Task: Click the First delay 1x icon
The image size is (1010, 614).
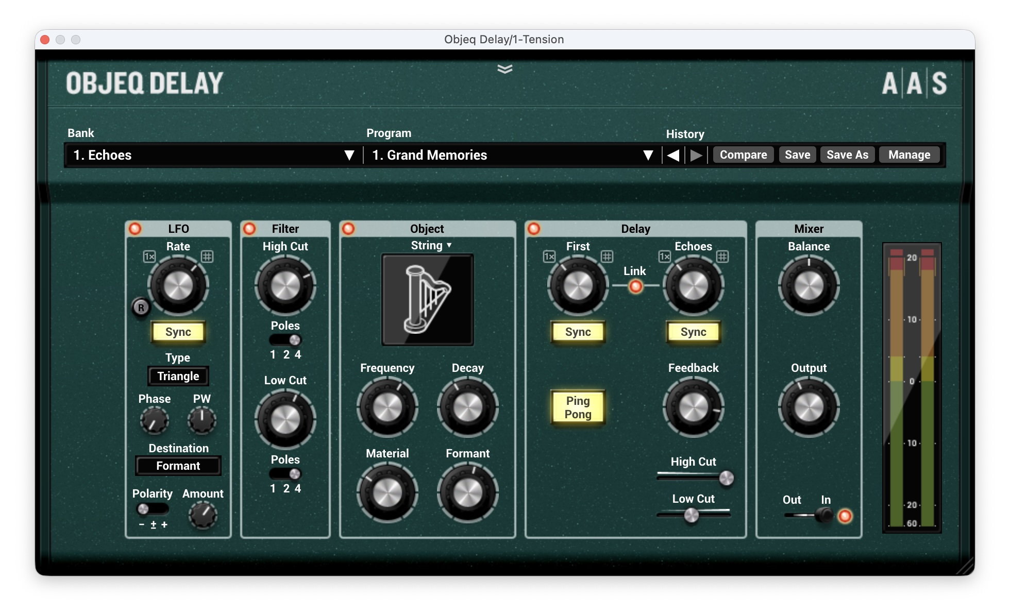Action: [549, 256]
